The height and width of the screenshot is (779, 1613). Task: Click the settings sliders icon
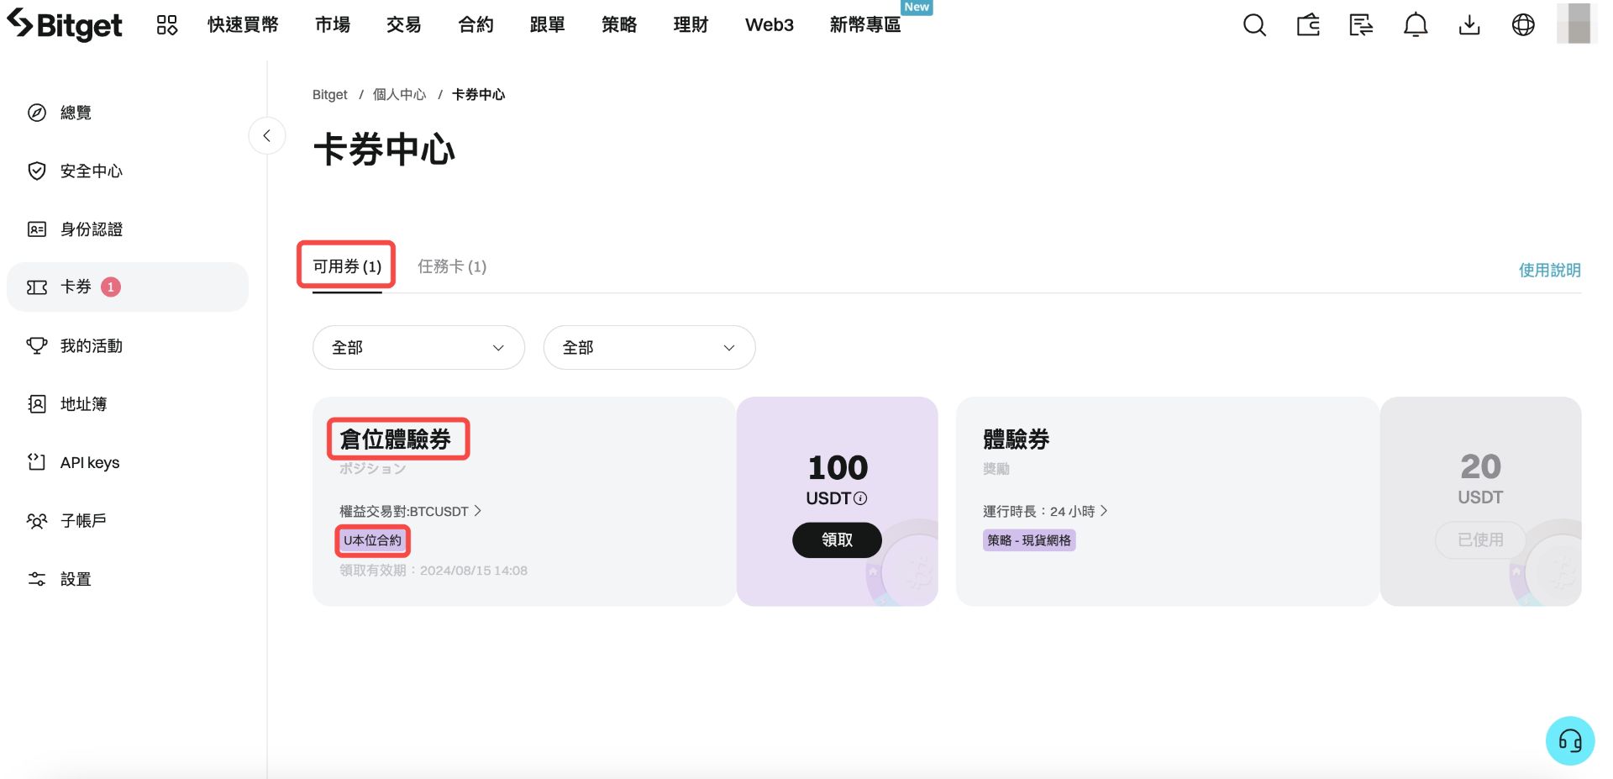click(x=37, y=579)
